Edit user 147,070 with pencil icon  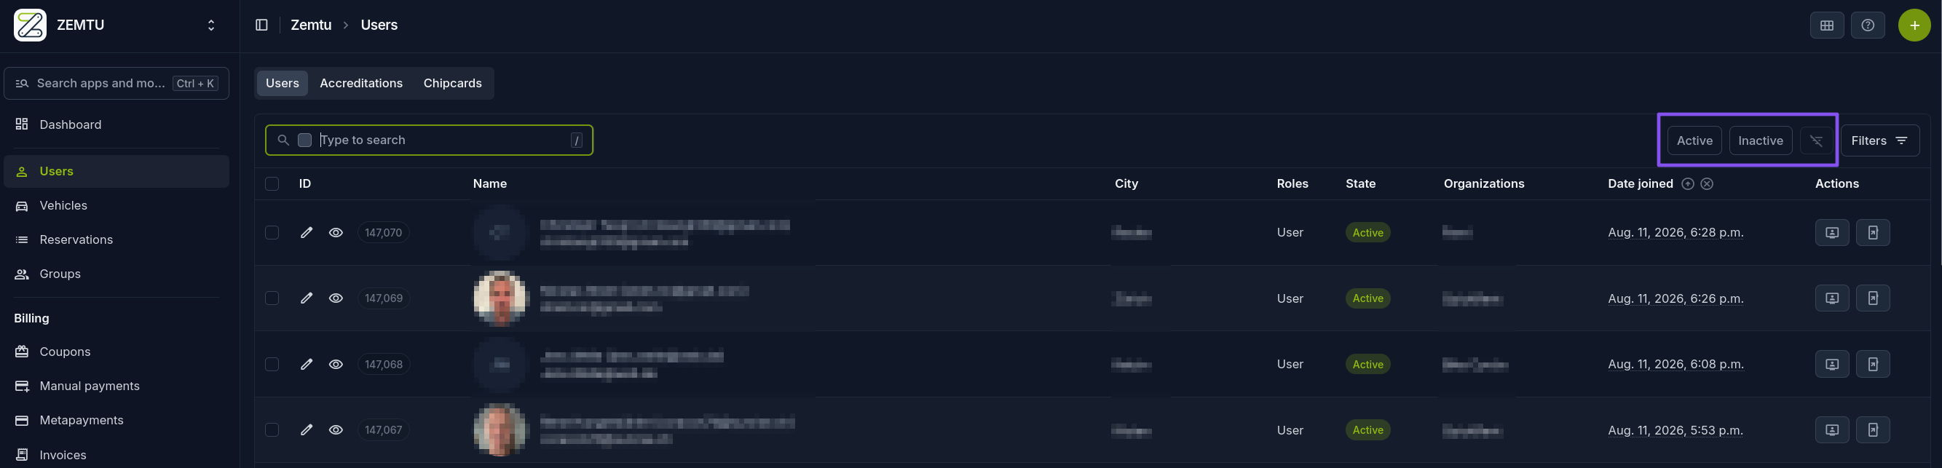click(306, 233)
